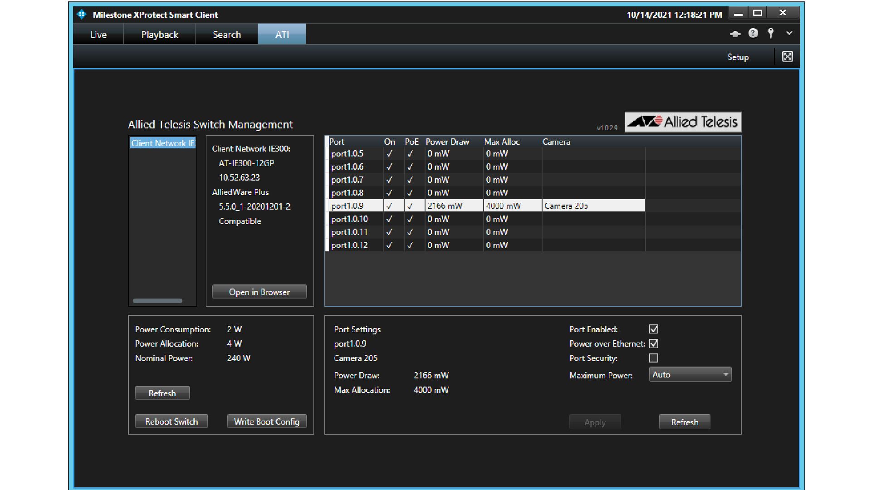
Task: Click the switch list horizontal scrollbar
Action: (157, 301)
